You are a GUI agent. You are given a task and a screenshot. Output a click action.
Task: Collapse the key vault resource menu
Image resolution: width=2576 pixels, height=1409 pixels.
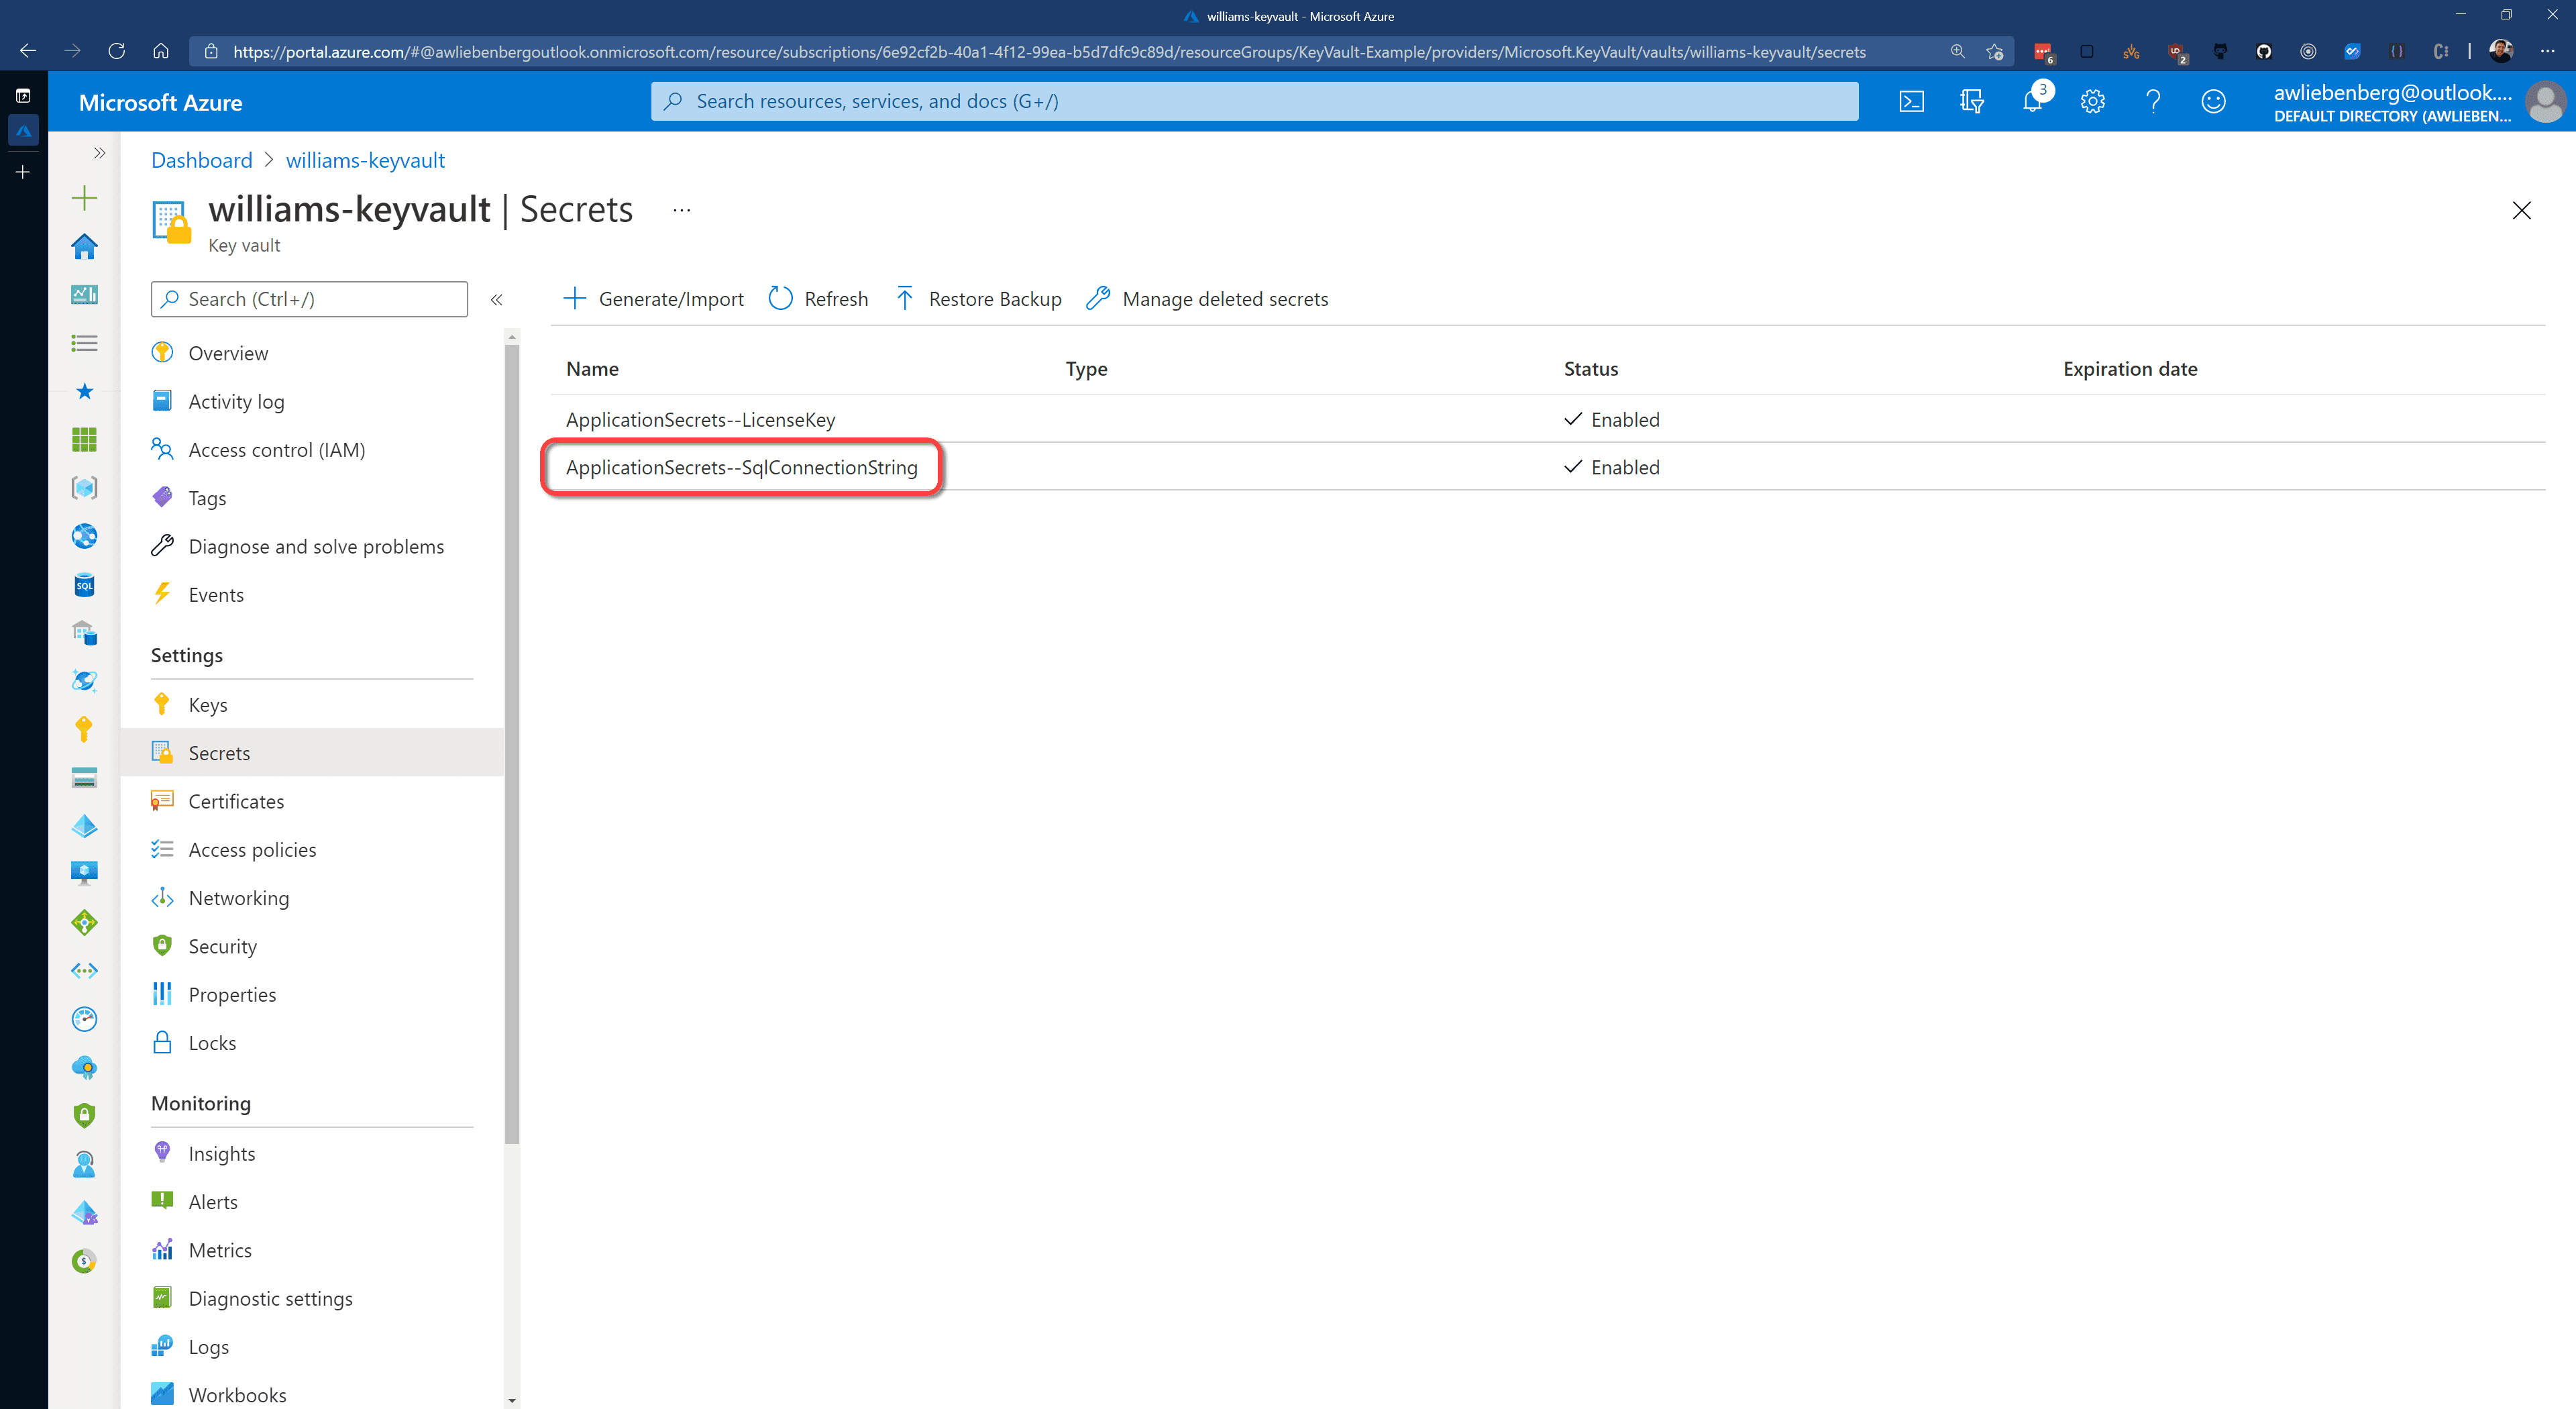pyautogui.click(x=496, y=300)
